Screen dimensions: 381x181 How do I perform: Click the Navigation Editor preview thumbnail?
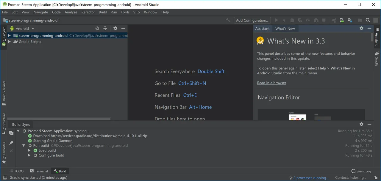pyautogui.click(x=311, y=115)
